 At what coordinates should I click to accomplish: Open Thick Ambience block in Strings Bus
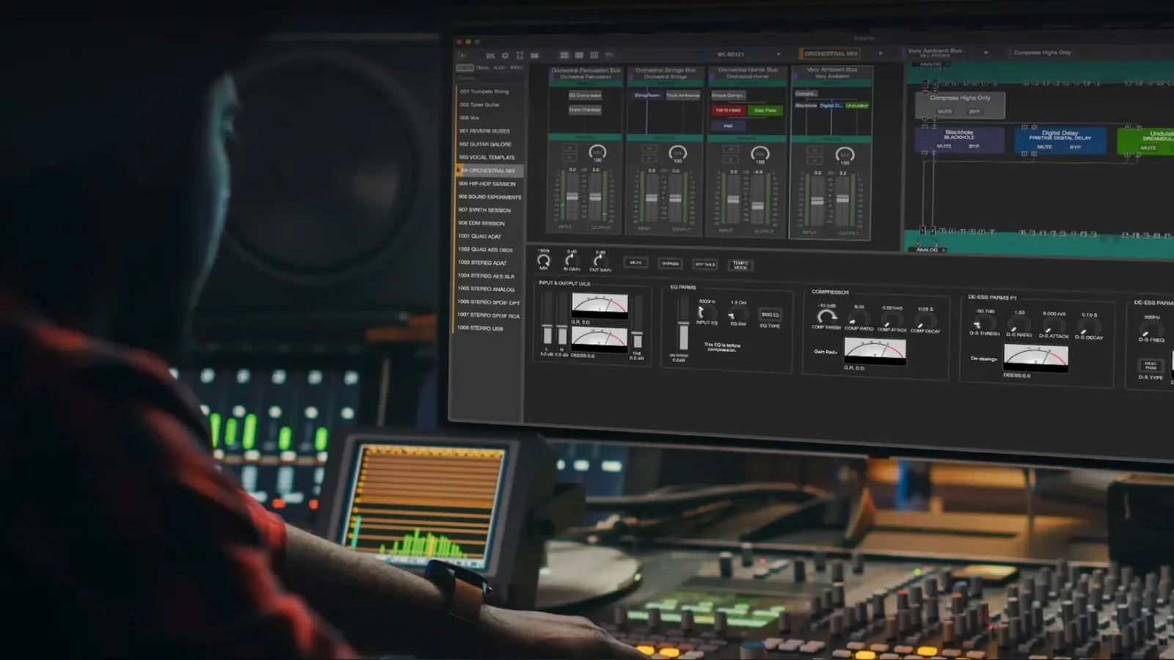tap(683, 95)
